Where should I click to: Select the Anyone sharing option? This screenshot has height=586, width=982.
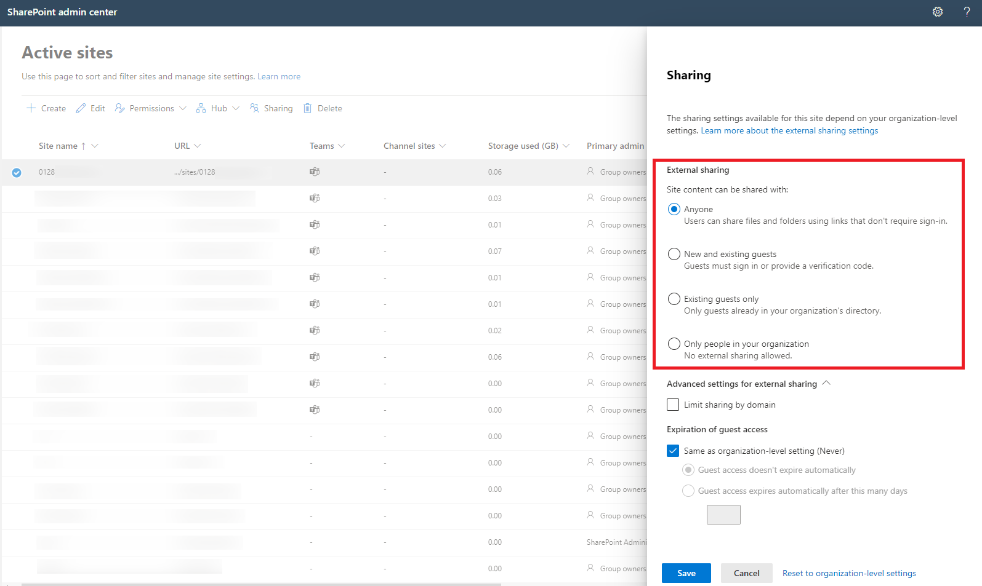coord(674,209)
